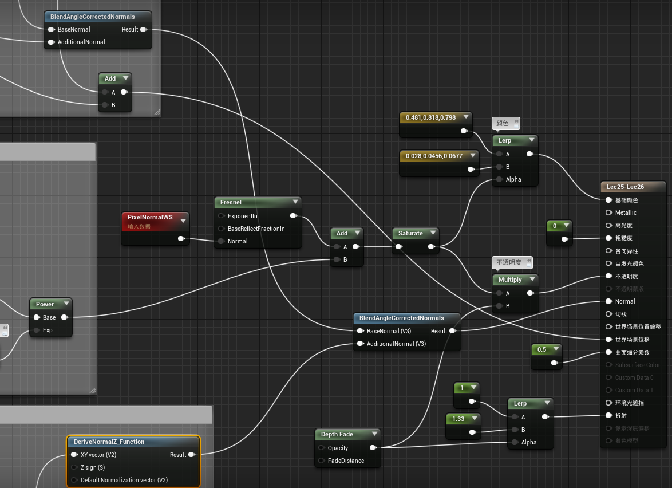This screenshot has width=672, height=488.
Task: Click the output pin of the PixelNormalWS node
Action: tap(181, 238)
